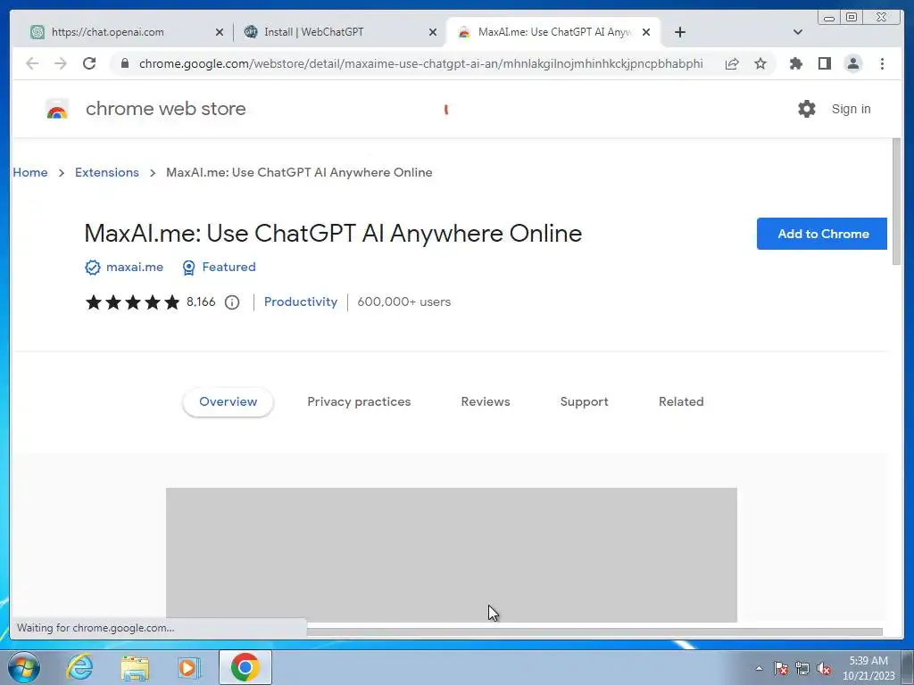Go to Extensions in the breadcrumb
Image resolution: width=914 pixels, height=685 pixels.
107,172
